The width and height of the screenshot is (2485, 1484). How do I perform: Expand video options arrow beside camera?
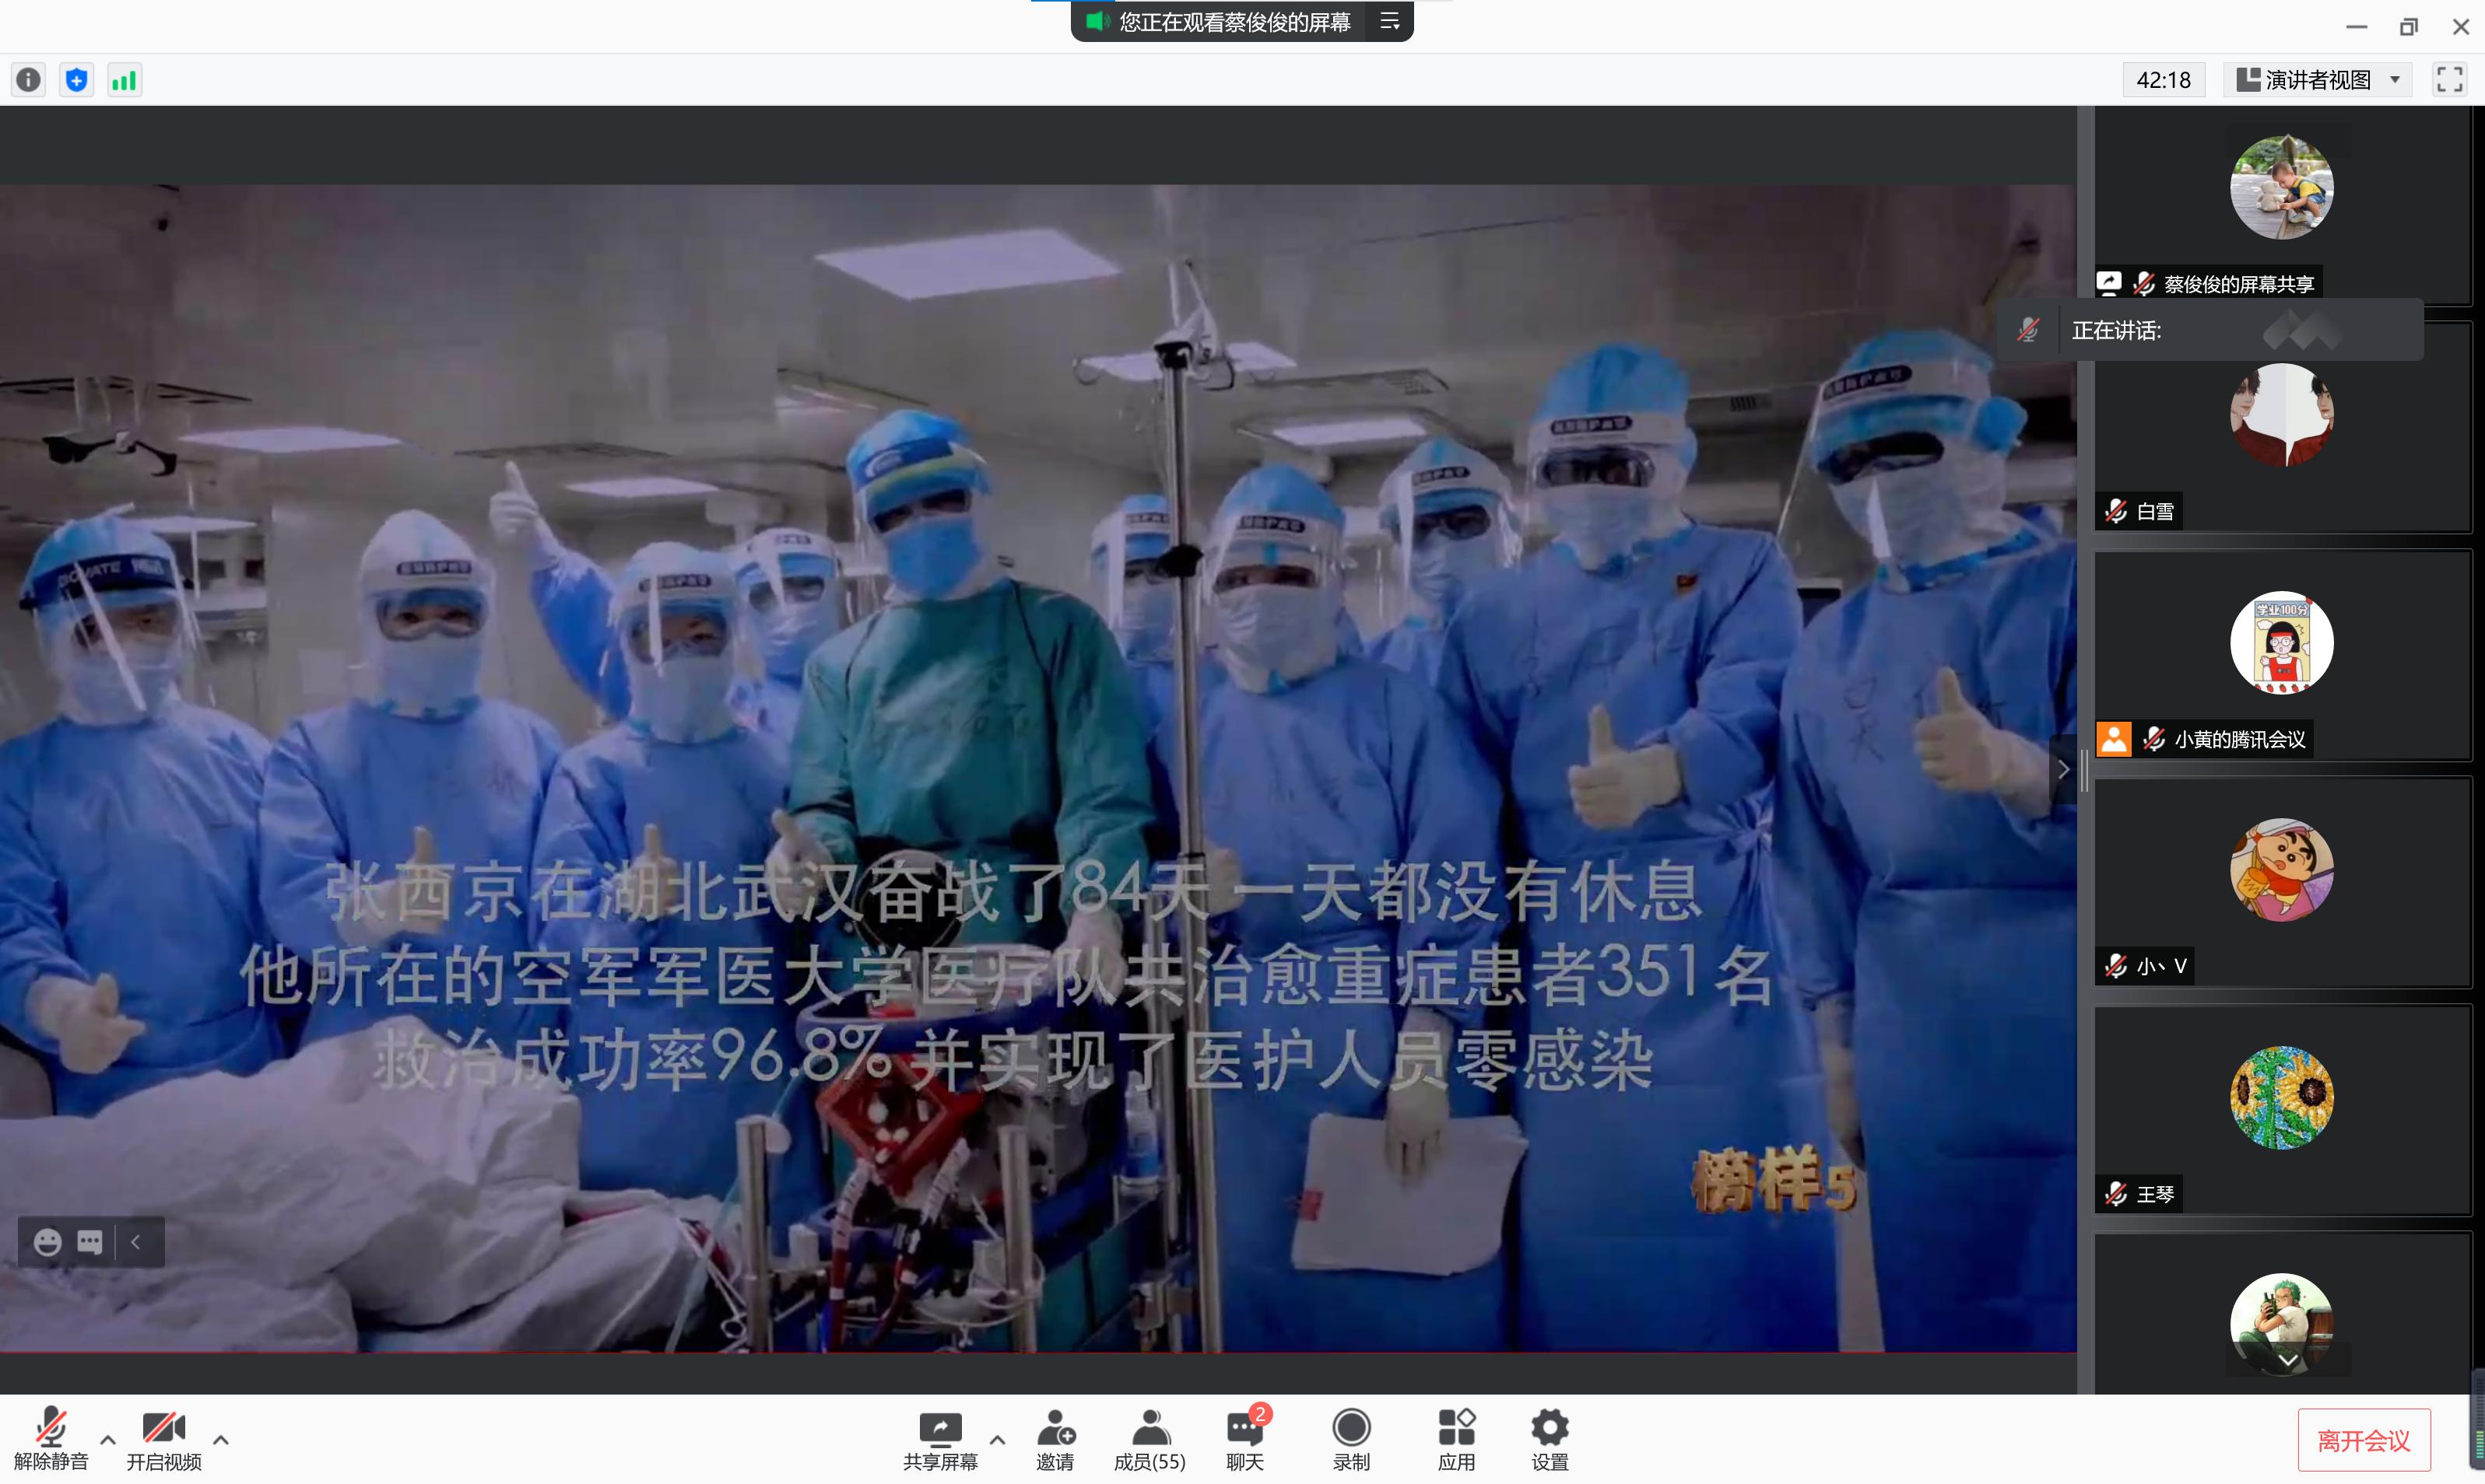[x=221, y=1439]
